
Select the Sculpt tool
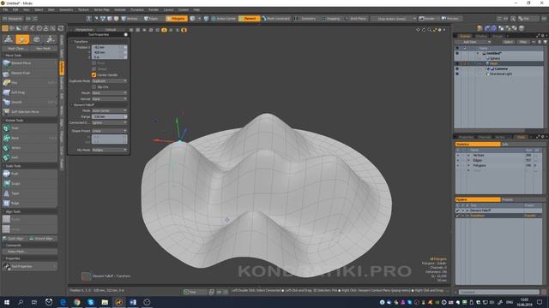[30, 183]
